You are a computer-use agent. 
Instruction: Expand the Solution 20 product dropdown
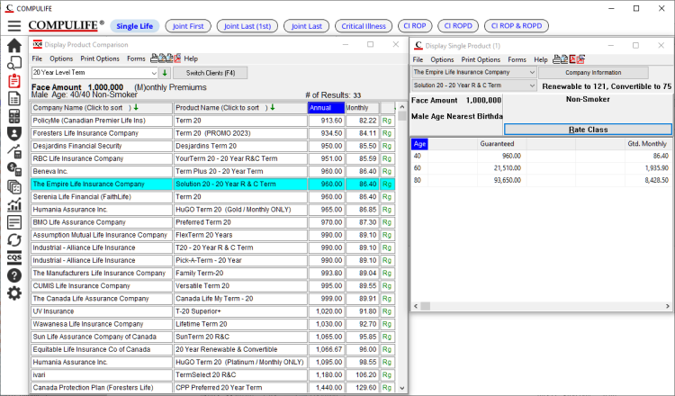[x=474, y=85]
